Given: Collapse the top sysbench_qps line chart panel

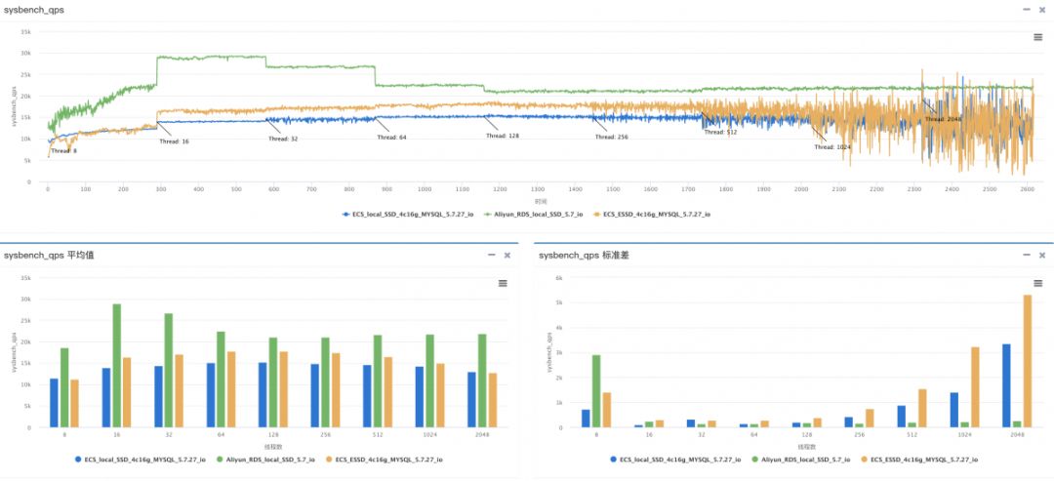Looking at the screenshot, I should click(x=1025, y=9).
